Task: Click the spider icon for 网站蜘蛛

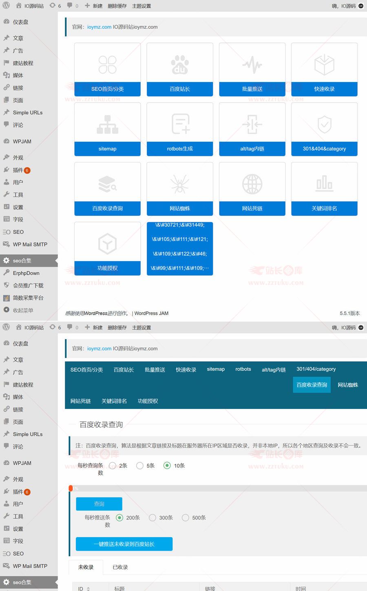Action: click(180, 184)
